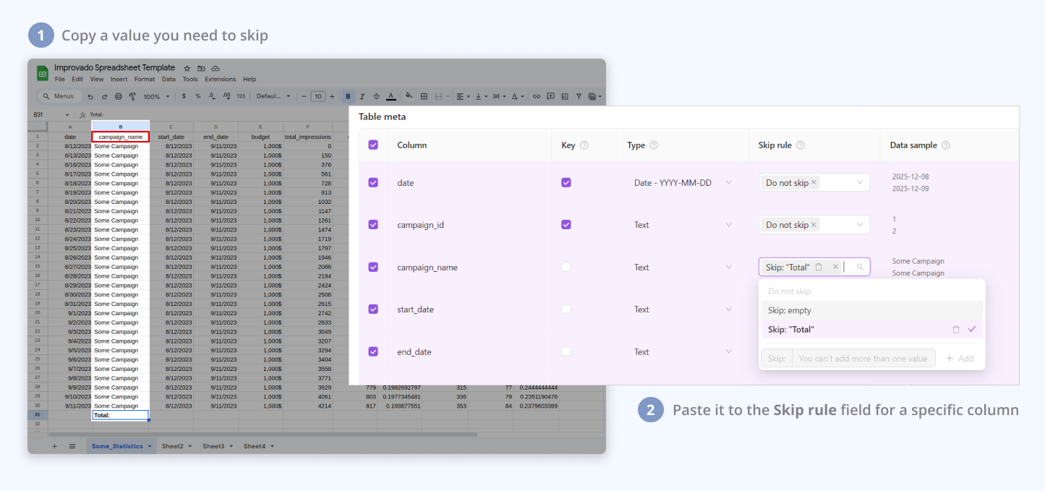Click the add new sheet plus icon

[54, 446]
